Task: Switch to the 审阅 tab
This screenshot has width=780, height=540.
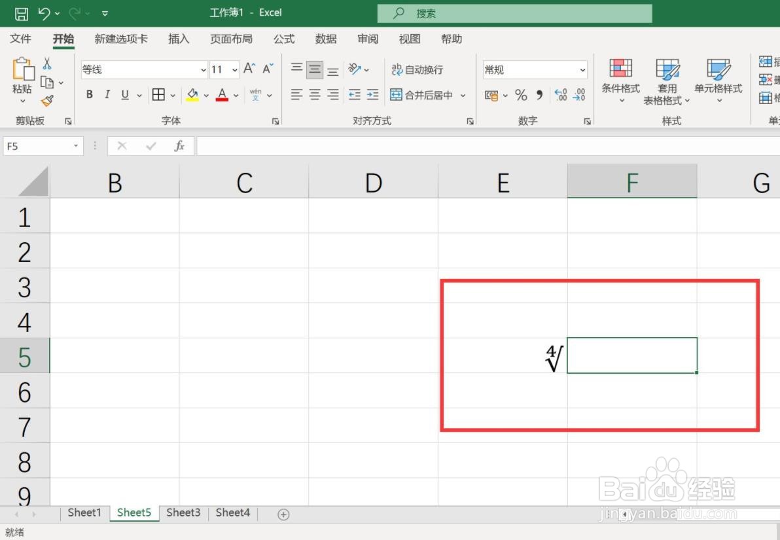Action: pyautogui.click(x=368, y=39)
